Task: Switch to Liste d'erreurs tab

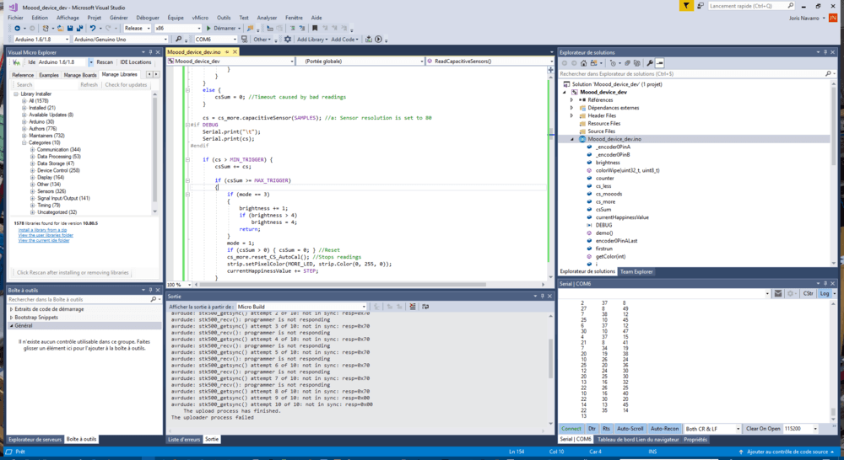Action: coord(184,440)
